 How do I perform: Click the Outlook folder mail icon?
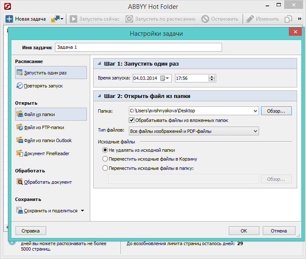[x=19, y=140]
